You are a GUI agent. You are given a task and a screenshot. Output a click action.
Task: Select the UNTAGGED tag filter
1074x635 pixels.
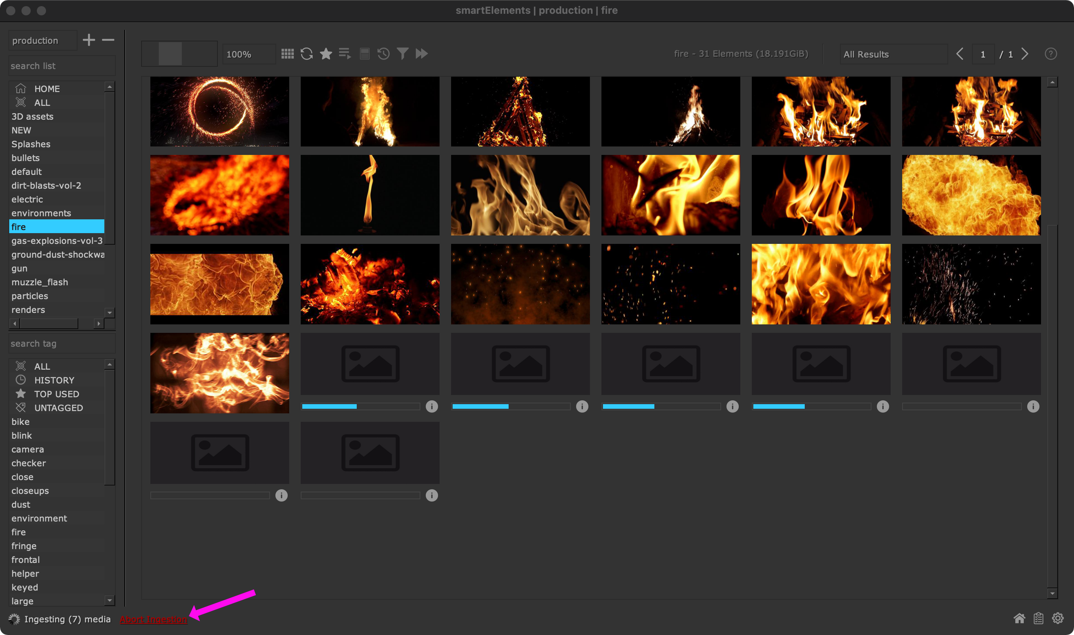tap(58, 408)
